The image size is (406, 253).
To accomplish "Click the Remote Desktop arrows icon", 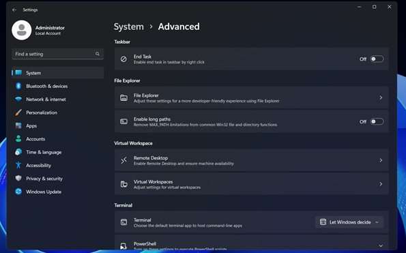I will tap(124, 160).
